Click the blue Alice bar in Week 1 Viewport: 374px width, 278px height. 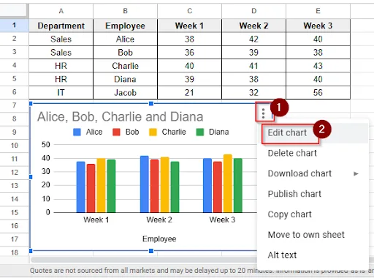[x=81, y=187]
